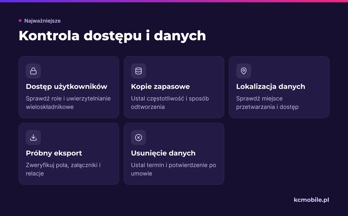Click the Kontrola dostępu i danych title
The image size is (348, 216).
click(x=112, y=36)
